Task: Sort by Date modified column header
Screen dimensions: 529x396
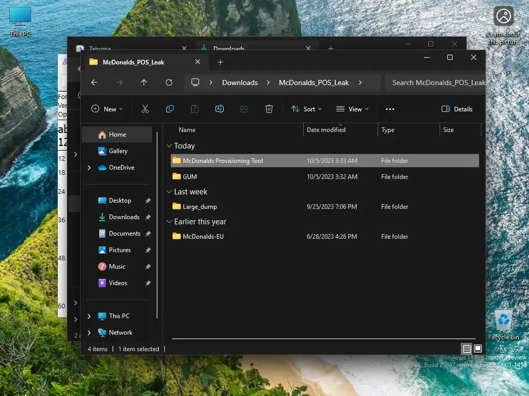Action: click(x=326, y=129)
